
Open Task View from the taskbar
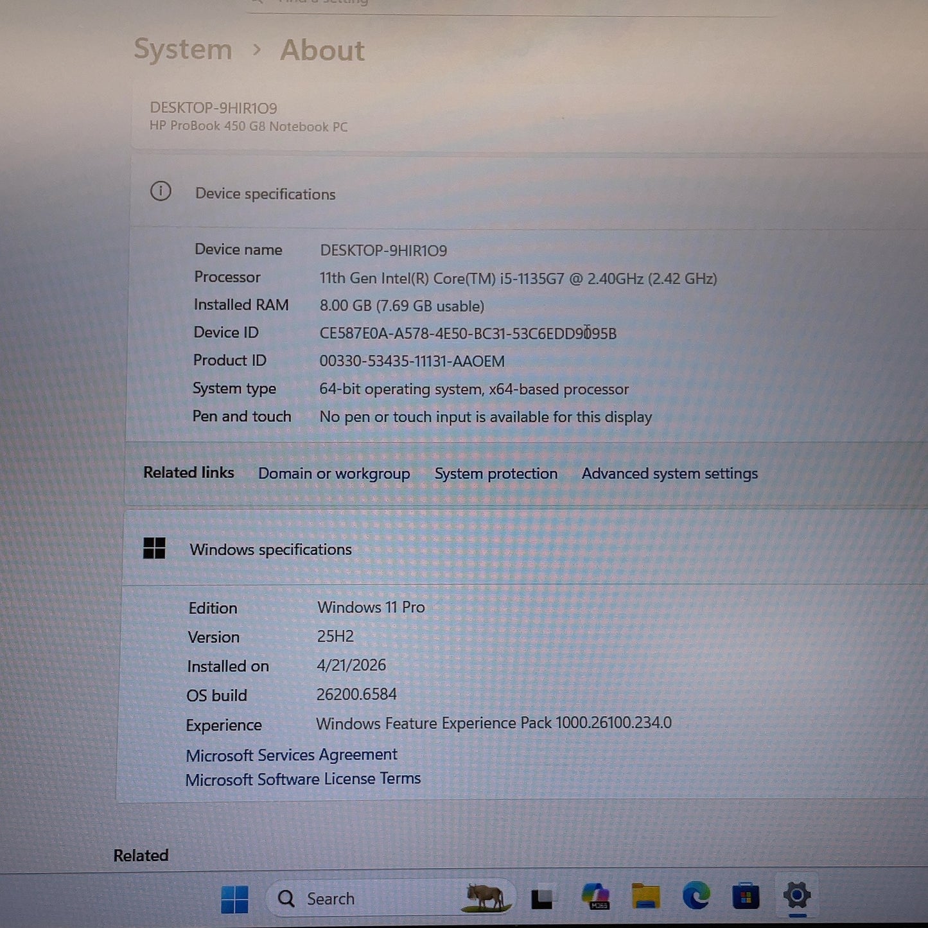coord(541,898)
